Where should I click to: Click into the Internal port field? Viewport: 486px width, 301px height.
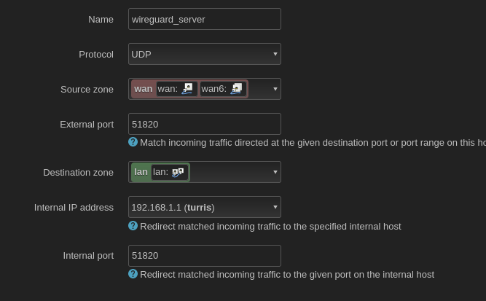pyautogui.click(x=205, y=256)
